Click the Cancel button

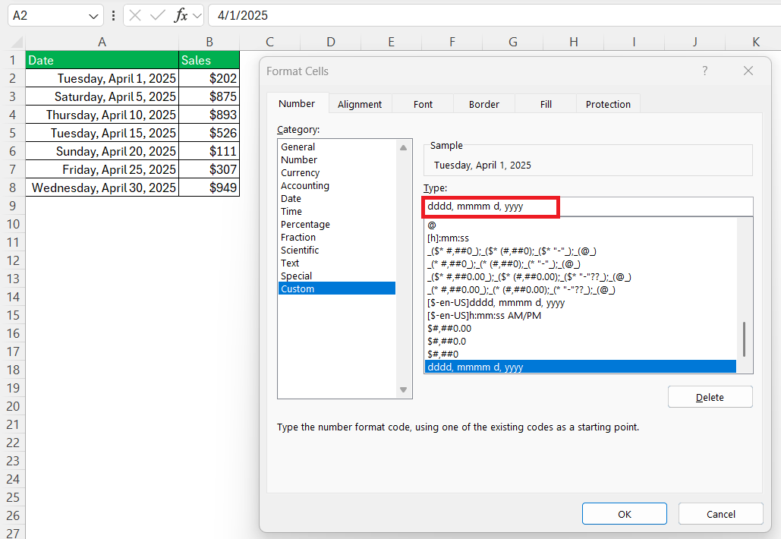pos(721,514)
